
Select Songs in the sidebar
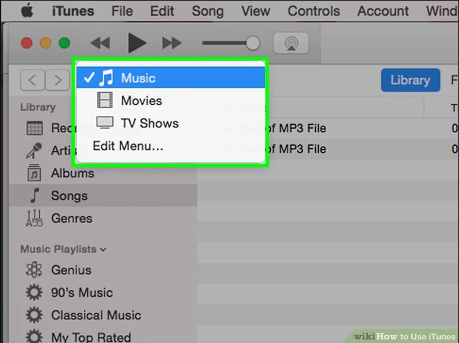point(103,196)
